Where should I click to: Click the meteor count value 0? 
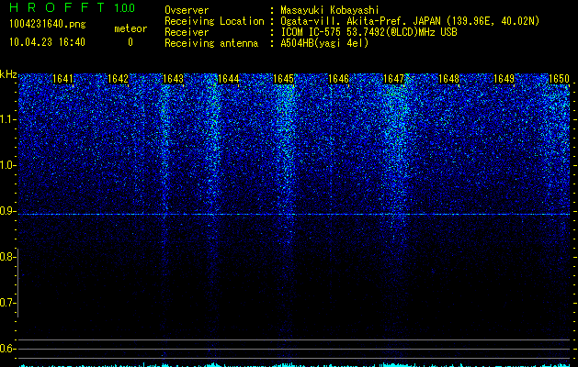point(130,42)
